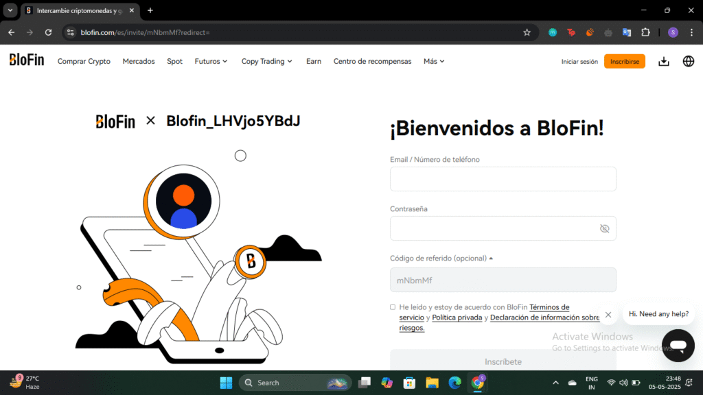Viewport: 703px width, 395px height.
Task: Open the Windows Start menu
Action: 226,383
